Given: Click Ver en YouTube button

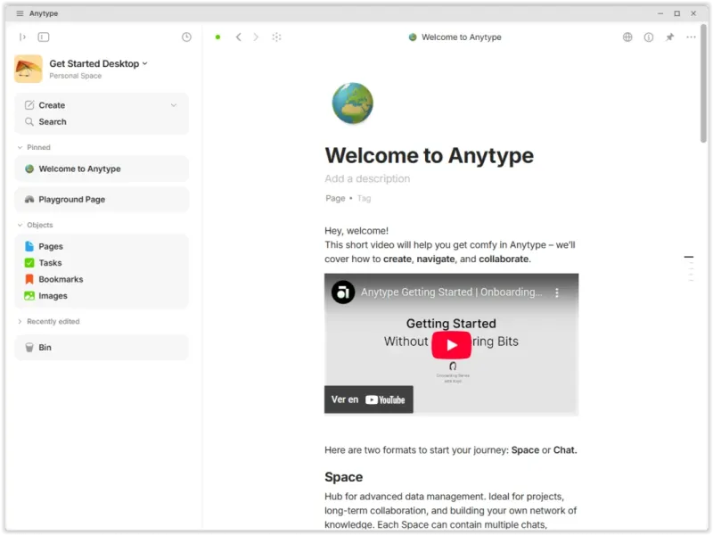Looking at the screenshot, I should [x=369, y=399].
